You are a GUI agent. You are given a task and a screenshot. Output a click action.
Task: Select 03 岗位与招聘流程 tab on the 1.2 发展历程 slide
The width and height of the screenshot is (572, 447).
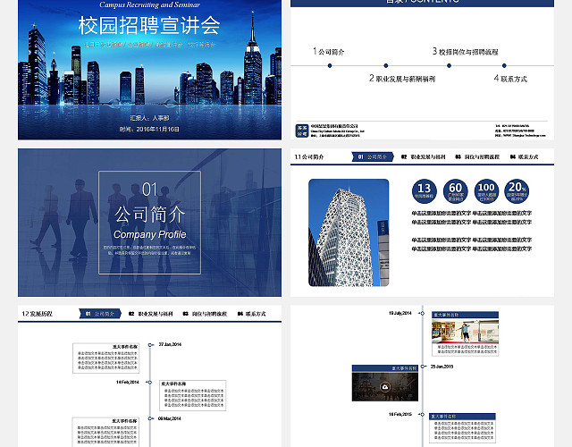[205, 314]
